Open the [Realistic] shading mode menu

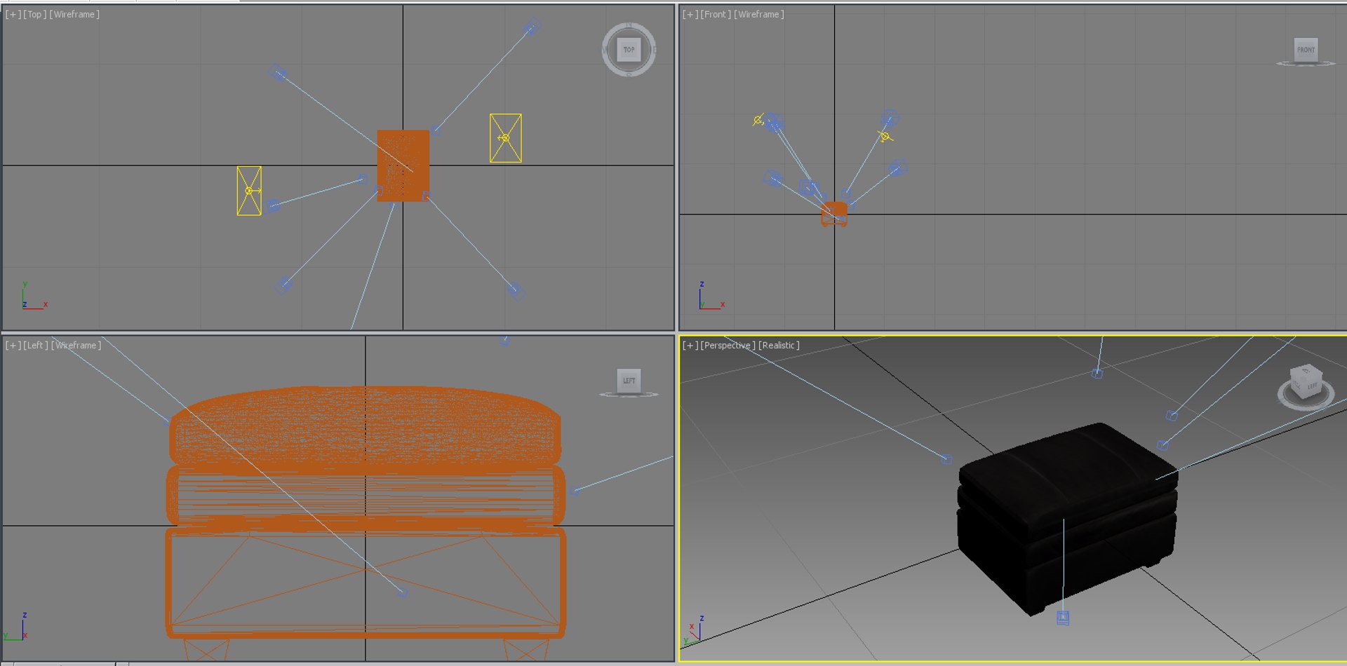[x=779, y=345]
